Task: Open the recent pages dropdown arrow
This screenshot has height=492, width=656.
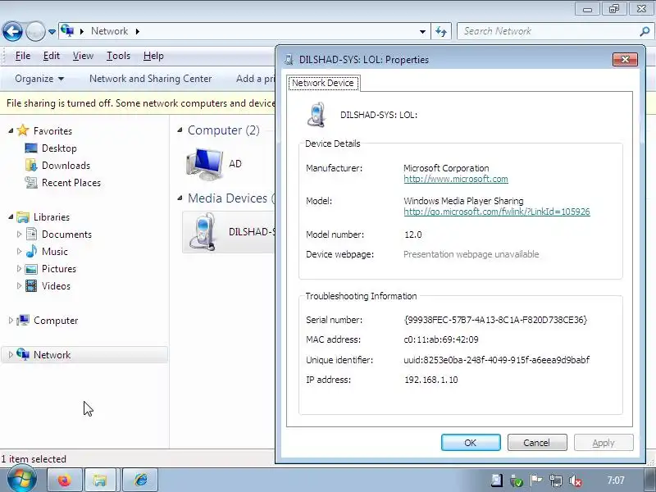Action: coord(52,31)
